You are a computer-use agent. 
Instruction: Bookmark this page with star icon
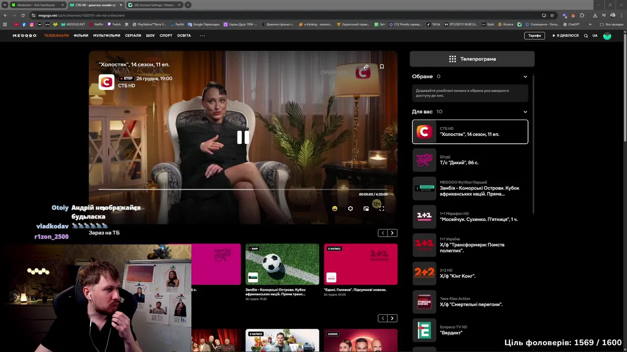(x=552, y=15)
